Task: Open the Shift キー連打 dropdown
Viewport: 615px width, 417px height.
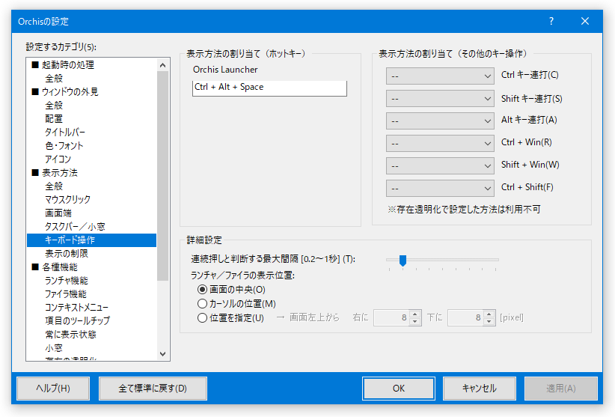Action: (440, 99)
